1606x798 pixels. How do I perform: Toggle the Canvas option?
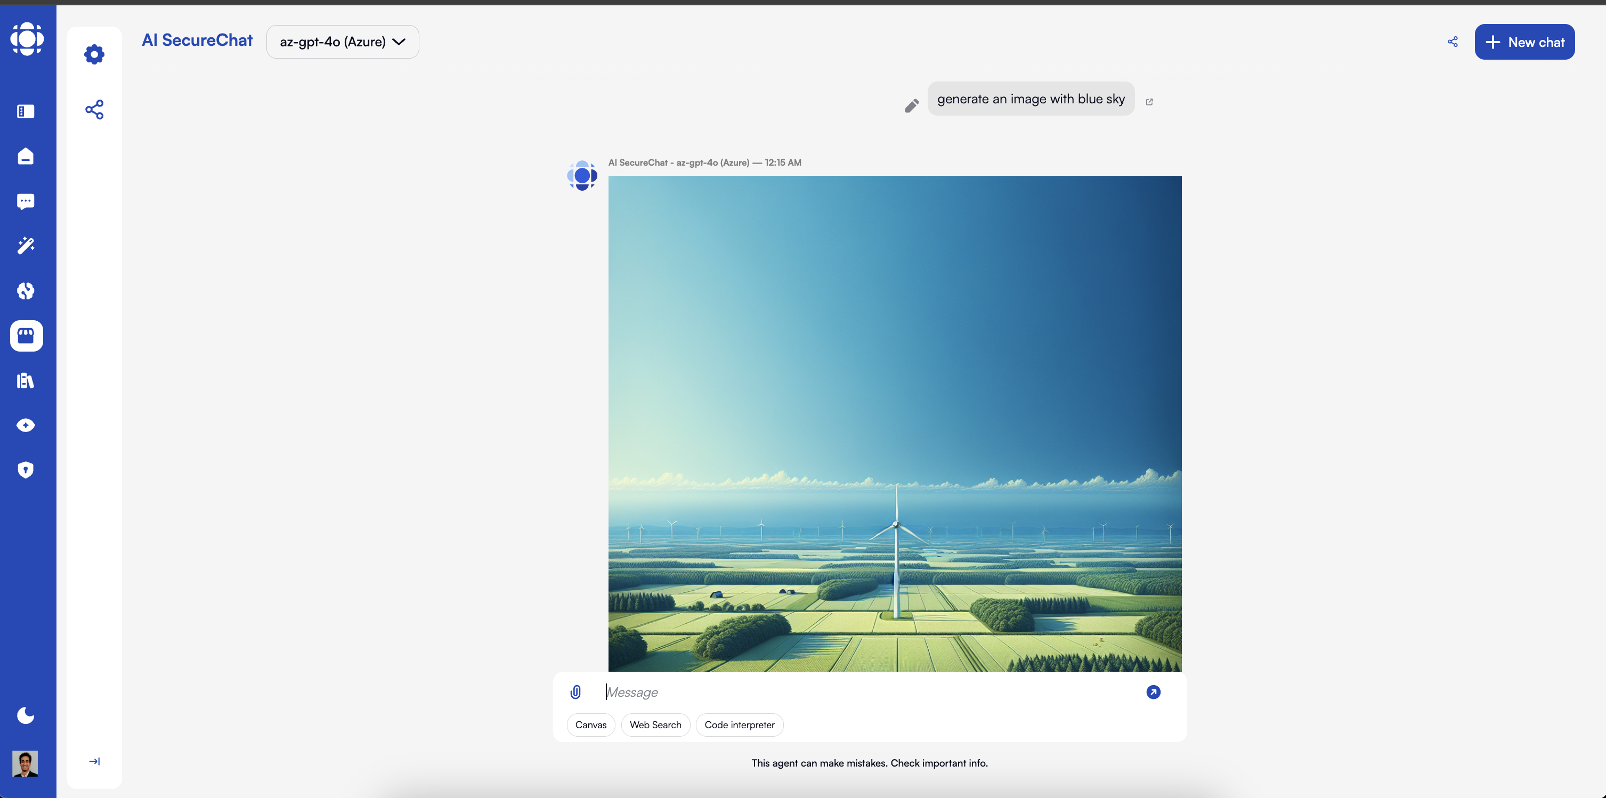pos(590,725)
